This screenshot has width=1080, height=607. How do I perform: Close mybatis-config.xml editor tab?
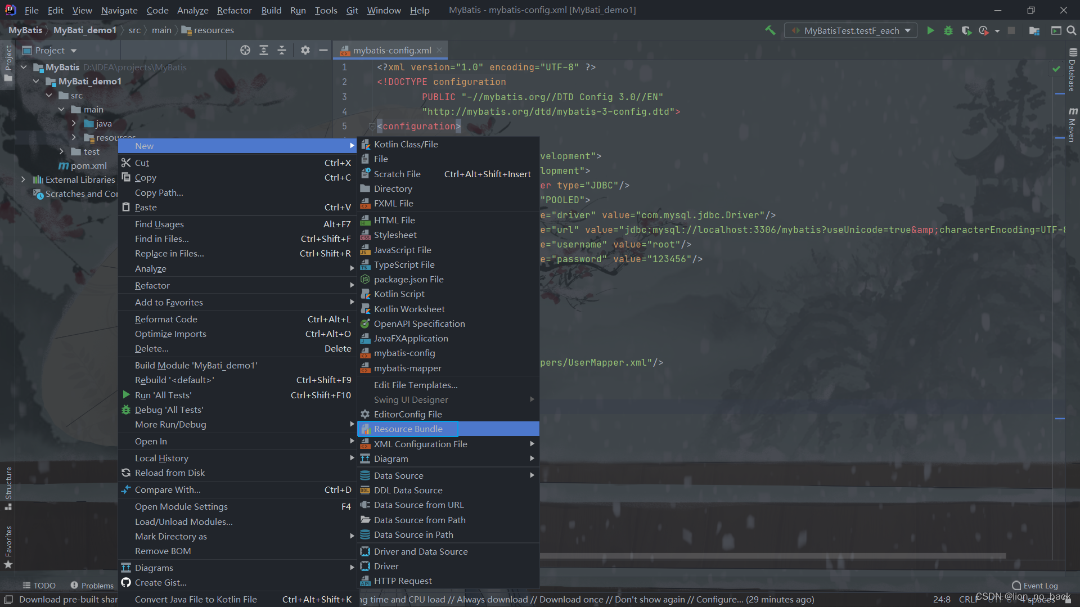[439, 50]
